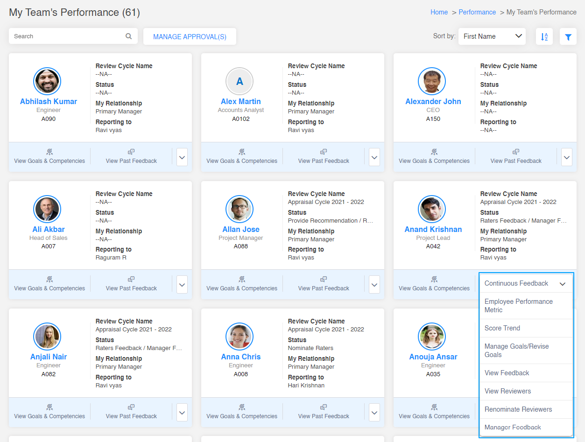Image resolution: width=585 pixels, height=442 pixels.
Task: Click the filter icon in the top bar
Action: click(x=568, y=36)
